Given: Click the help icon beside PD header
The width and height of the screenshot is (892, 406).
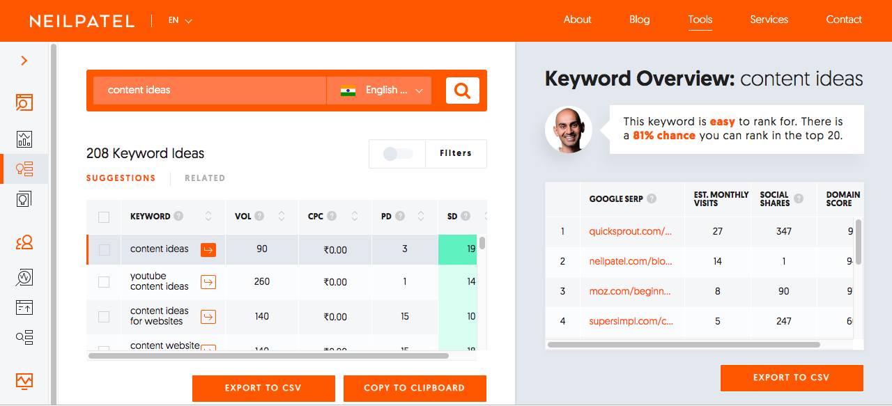Looking at the screenshot, I should pos(400,216).
